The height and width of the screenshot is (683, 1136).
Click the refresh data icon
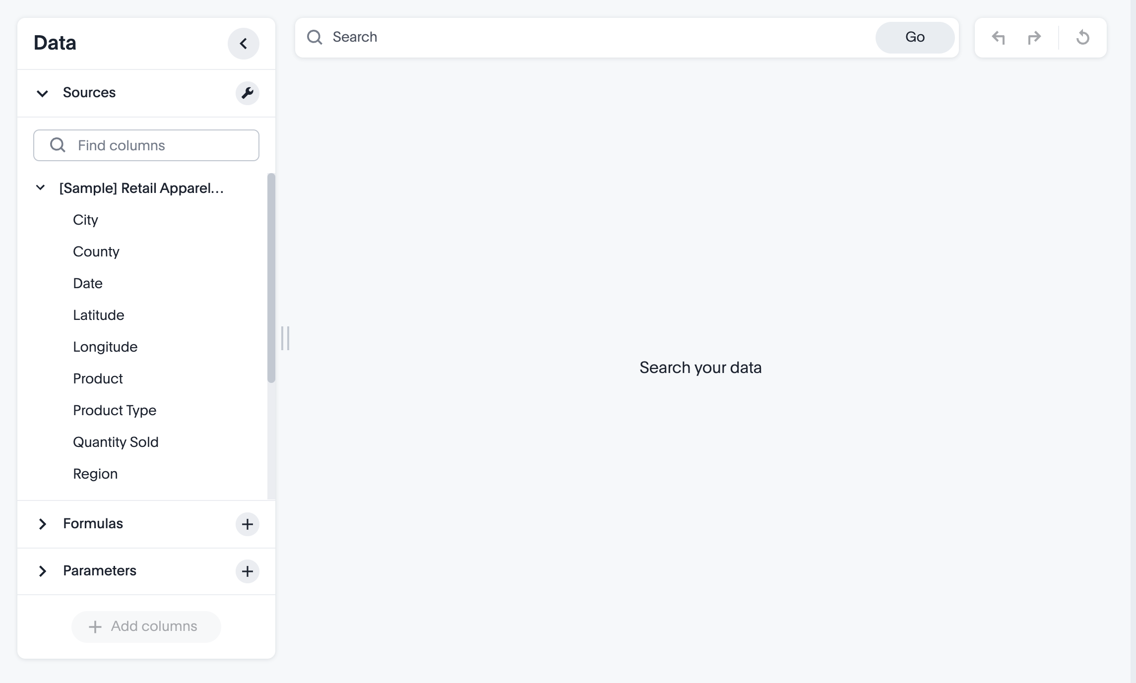(x=1083, y=37)
